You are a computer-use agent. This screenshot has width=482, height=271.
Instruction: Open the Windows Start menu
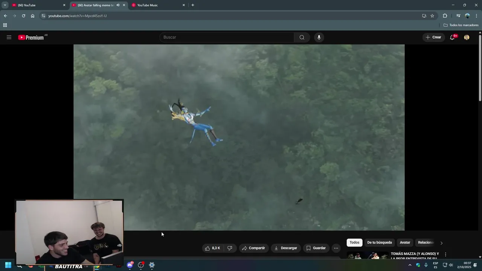coord(8,265)
